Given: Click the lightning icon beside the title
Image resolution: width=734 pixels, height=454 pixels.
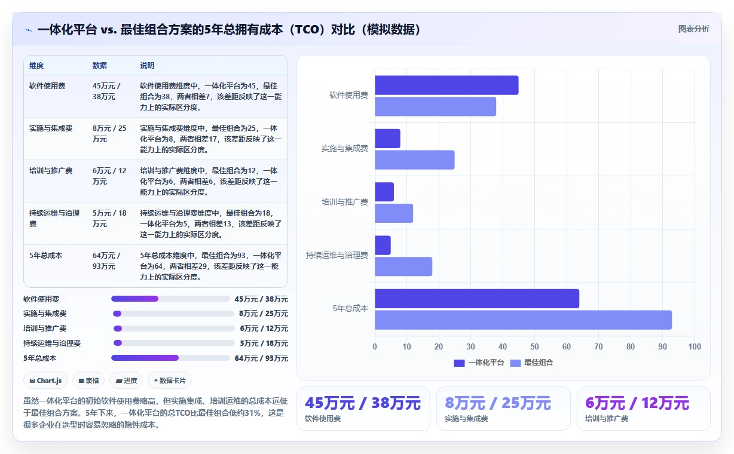Looking at the screenshot, I should click(29, 30).
